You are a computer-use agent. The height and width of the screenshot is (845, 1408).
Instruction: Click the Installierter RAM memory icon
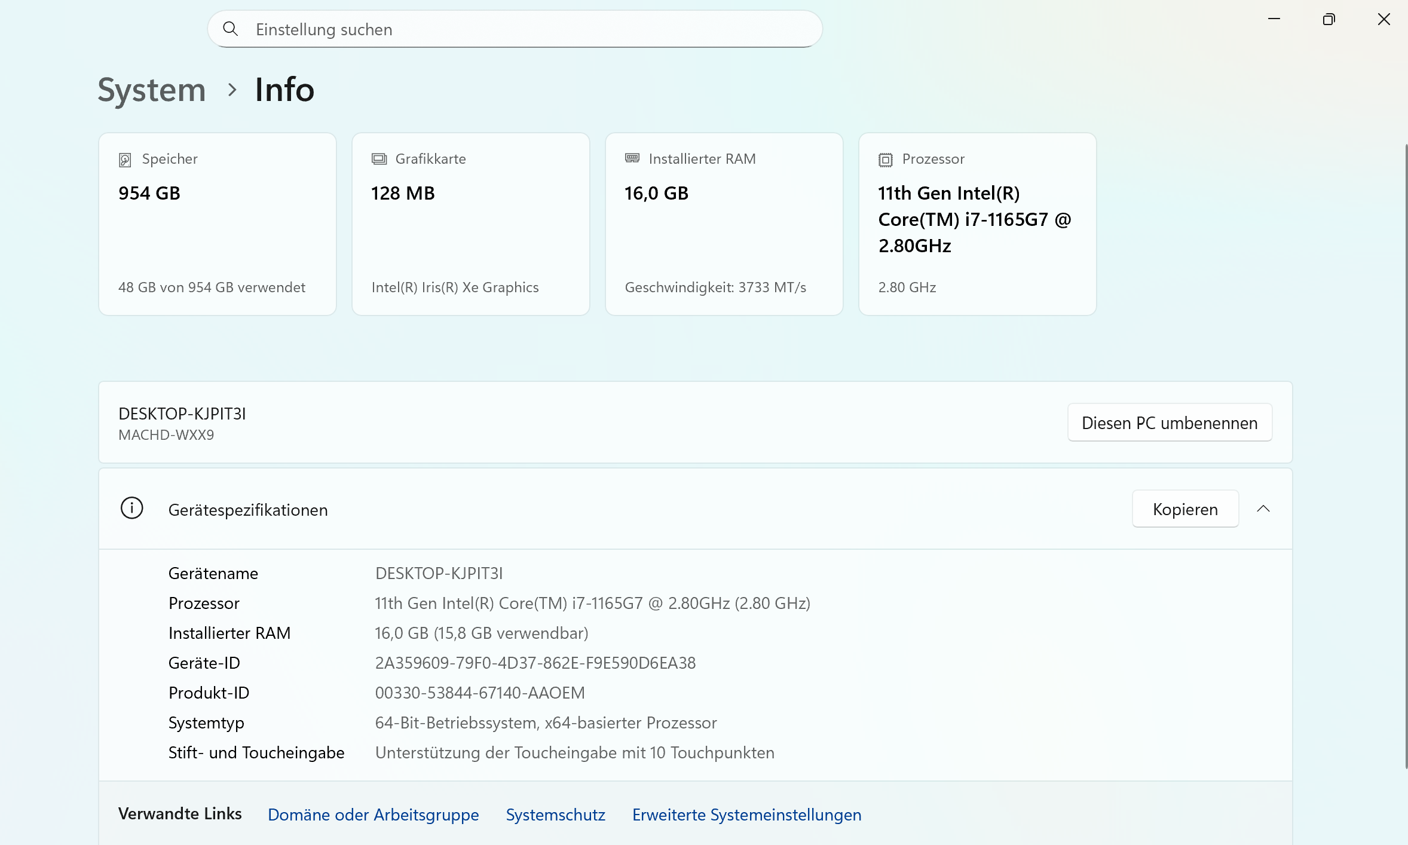(632, 158)
